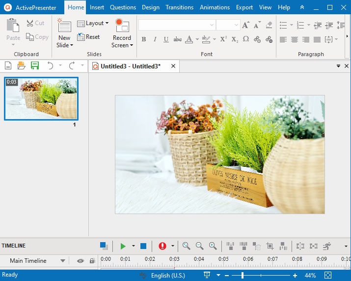Click the Undo arrow
This screenshot has height=281, width=351.
pos(50,65)
